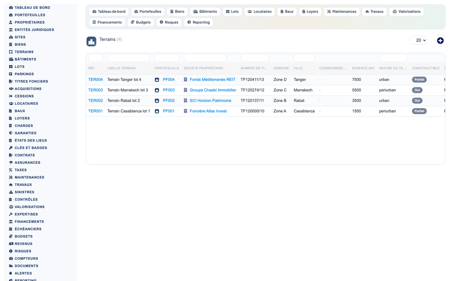Open the Maintenances top tab
The width and height of the screenshot is (454, 281).
click(x=342, y=12)
